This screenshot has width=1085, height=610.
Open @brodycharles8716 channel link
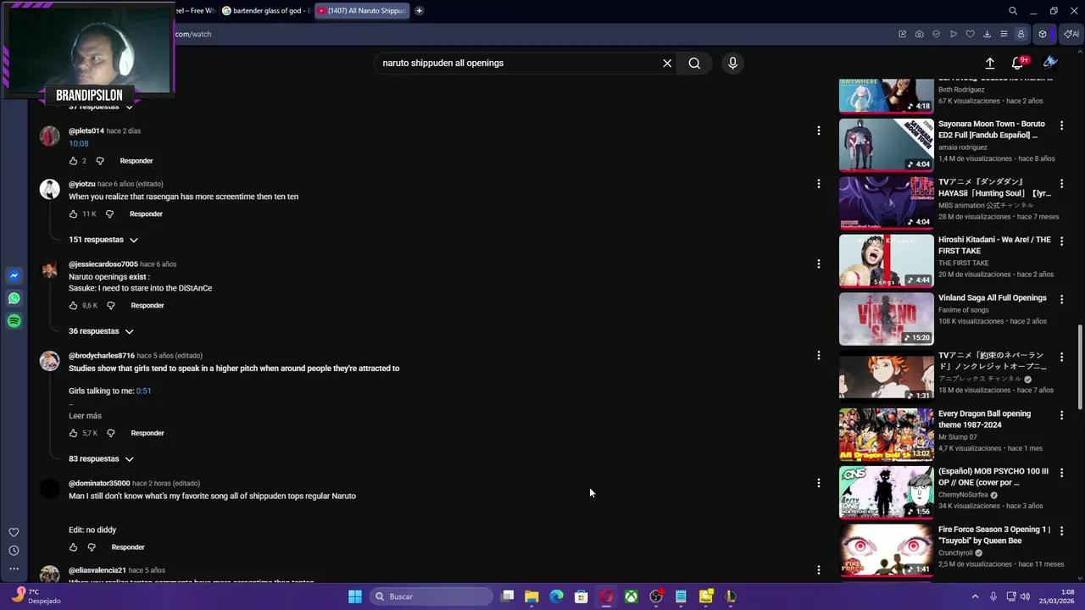[x=102, y=356]
